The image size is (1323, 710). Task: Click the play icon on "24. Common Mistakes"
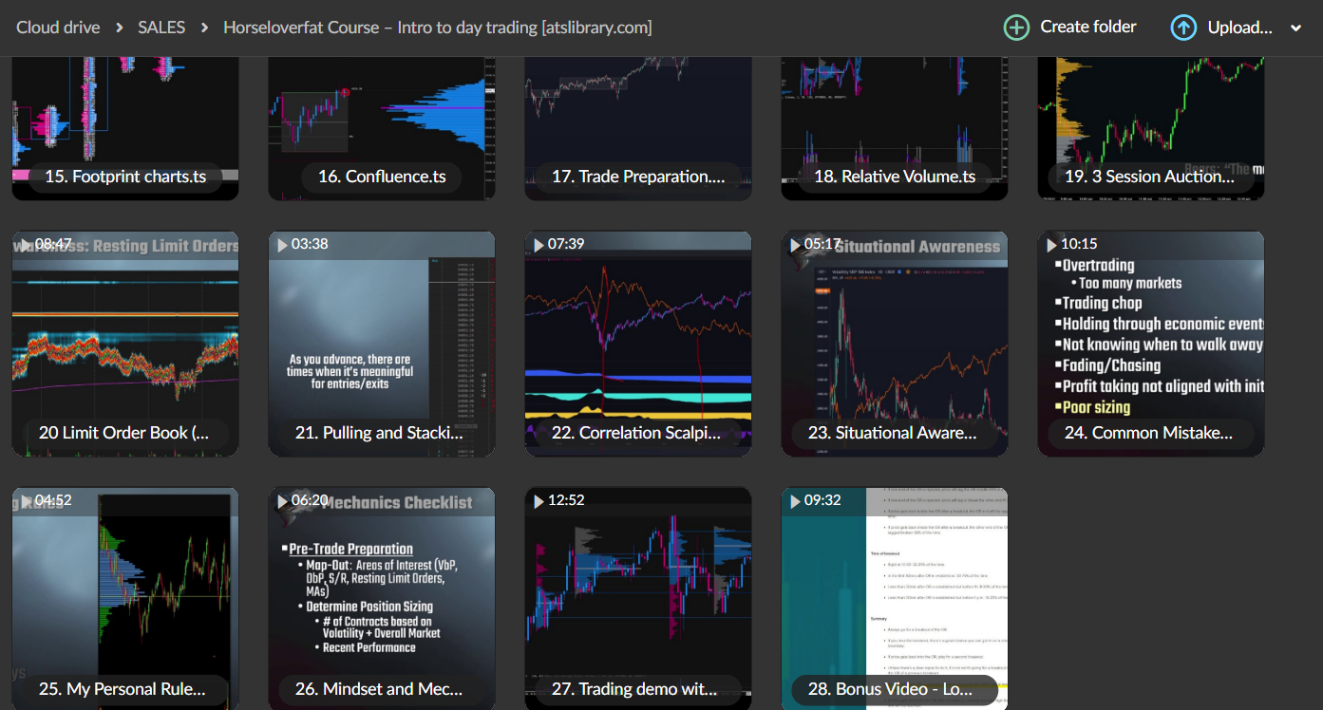[1051, 243]
